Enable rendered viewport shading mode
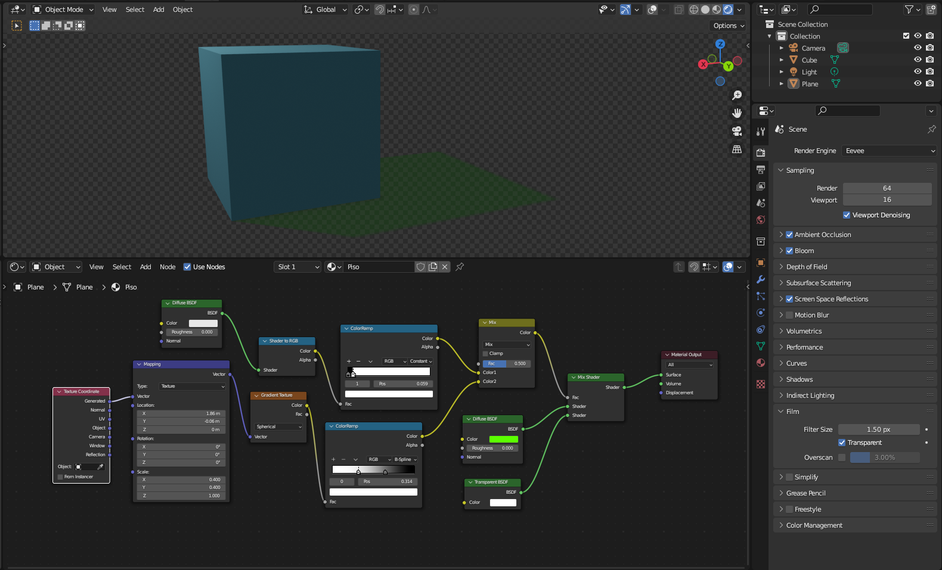Image resolution: width=942 pixels, height=570 pixels. click(728, 10)
